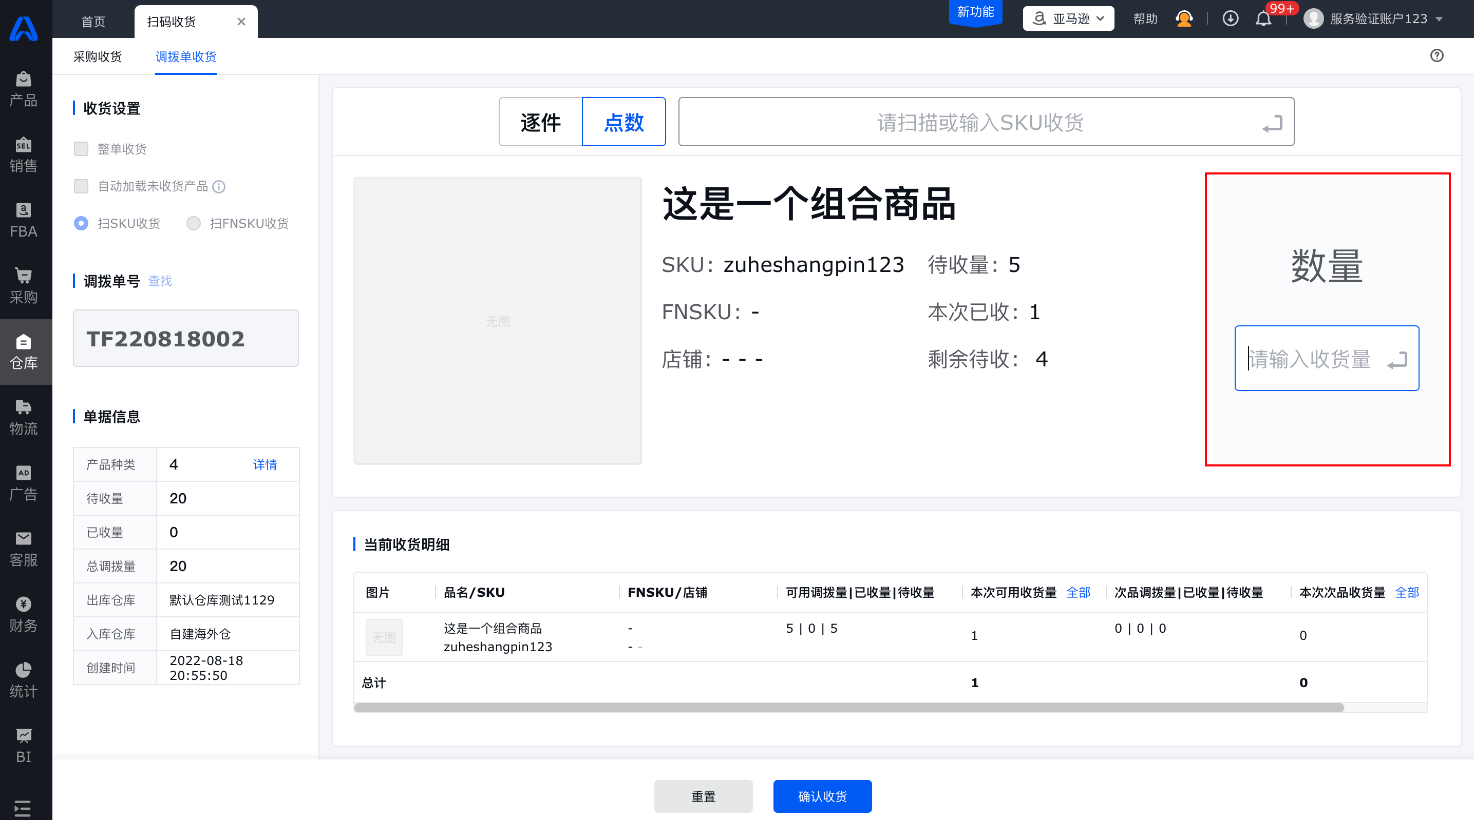Click the page help question-mark icon
Viewport: 1474px width, 820px height.
pyautogui.click(x=1437, y=55)
